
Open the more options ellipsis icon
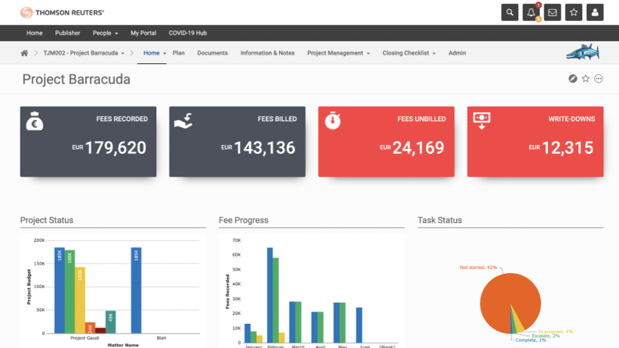[599, 79]
